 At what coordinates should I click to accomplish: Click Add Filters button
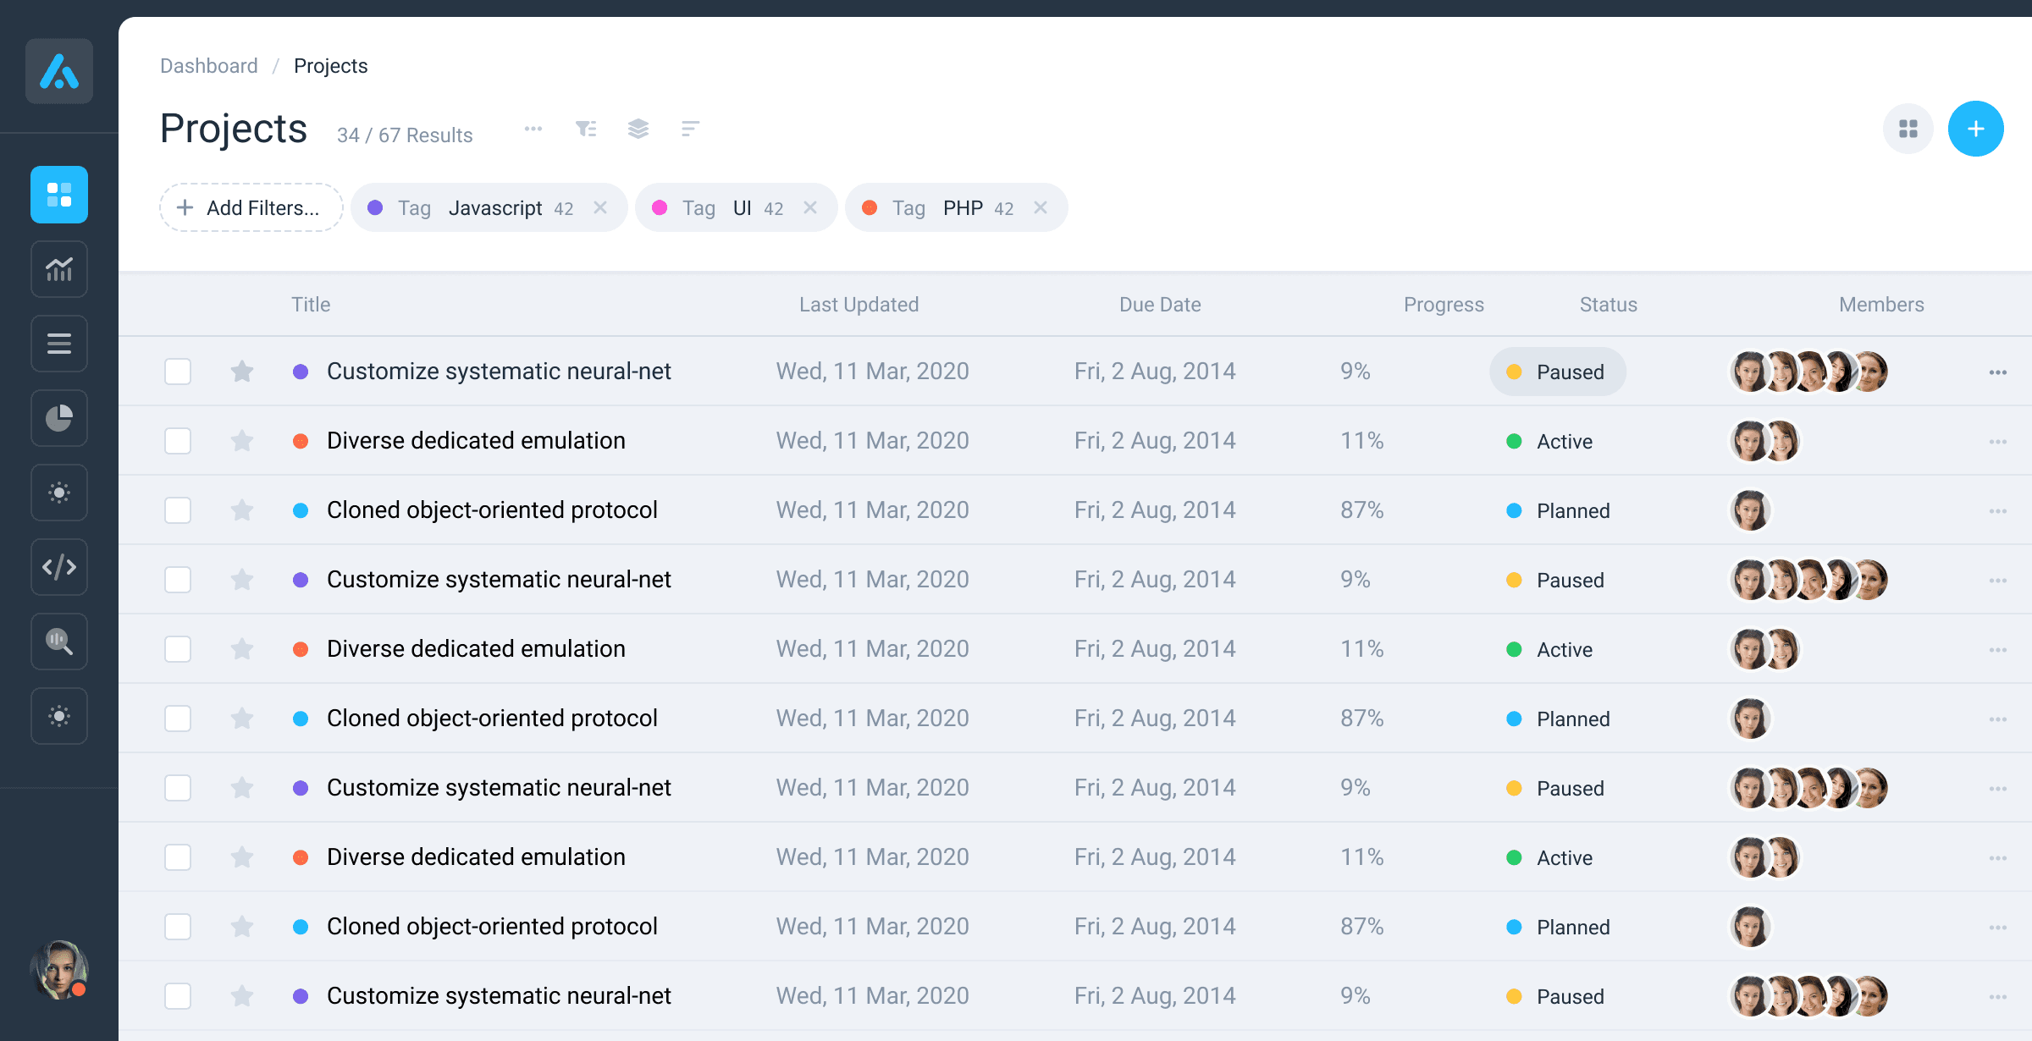[251, 207]
